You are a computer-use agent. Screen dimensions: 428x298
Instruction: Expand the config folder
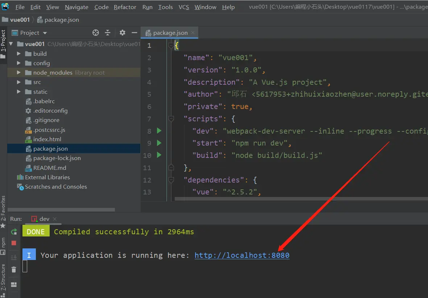(18, 63)
